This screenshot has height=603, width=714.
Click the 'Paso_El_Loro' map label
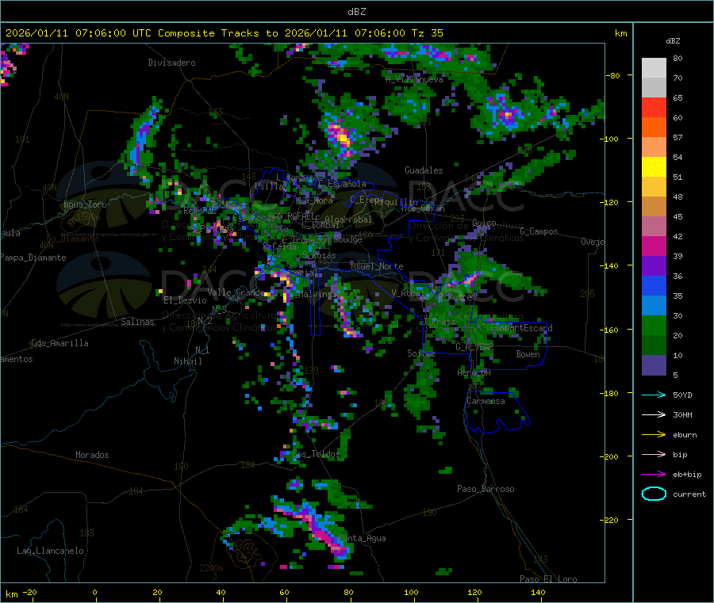(548, 579)
